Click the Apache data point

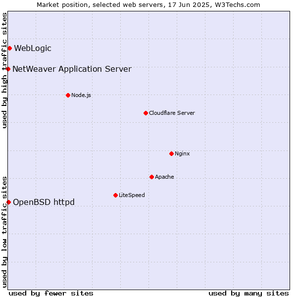(x=151, y=177)
